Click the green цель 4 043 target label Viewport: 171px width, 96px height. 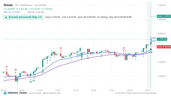coord(164,16)
